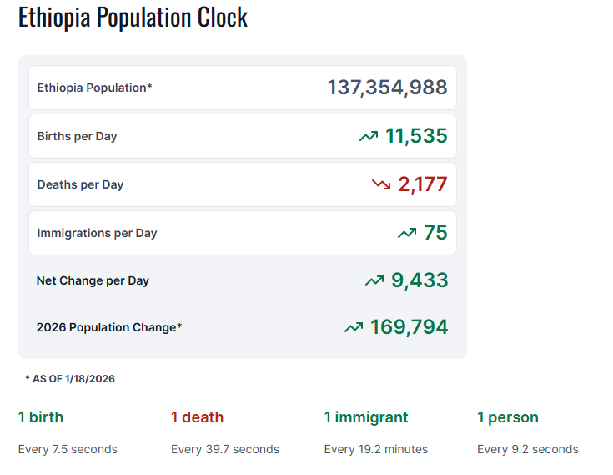The image size is (613, 475).
Task: Click the 2026 Population Change trend icon
Action: pos(354,327)
